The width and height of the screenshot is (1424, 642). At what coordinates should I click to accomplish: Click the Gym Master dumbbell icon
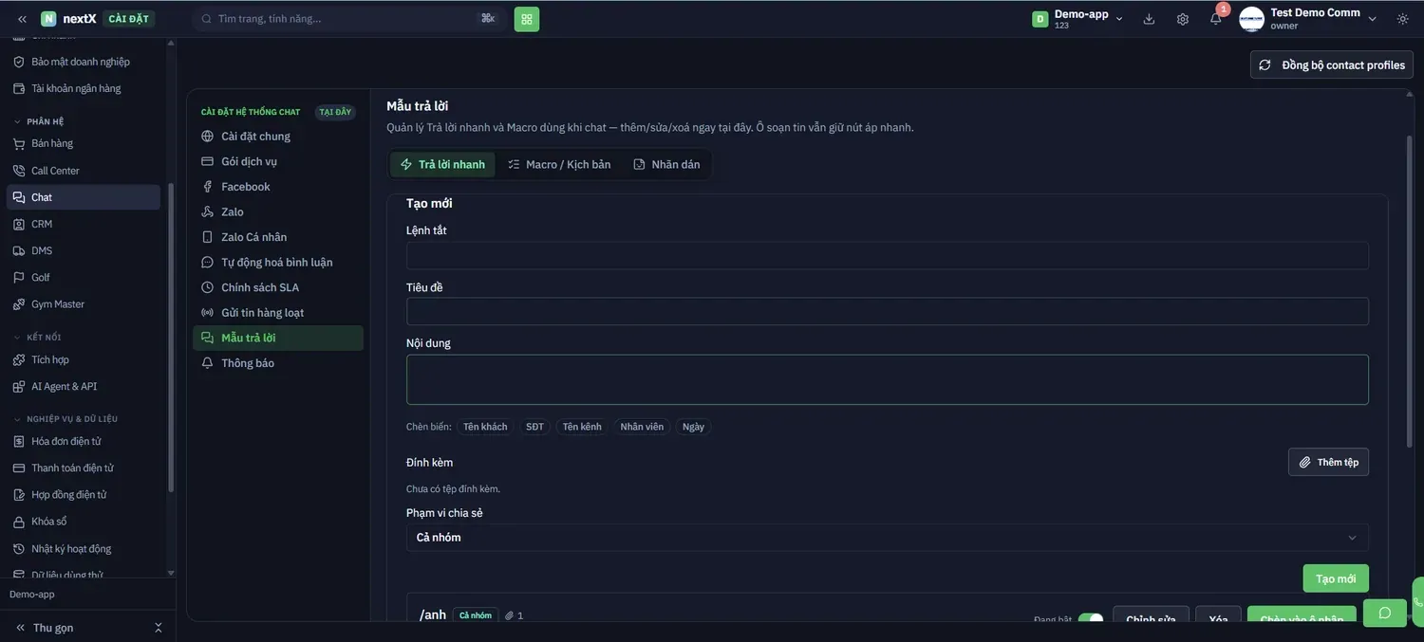pos(19,304)
